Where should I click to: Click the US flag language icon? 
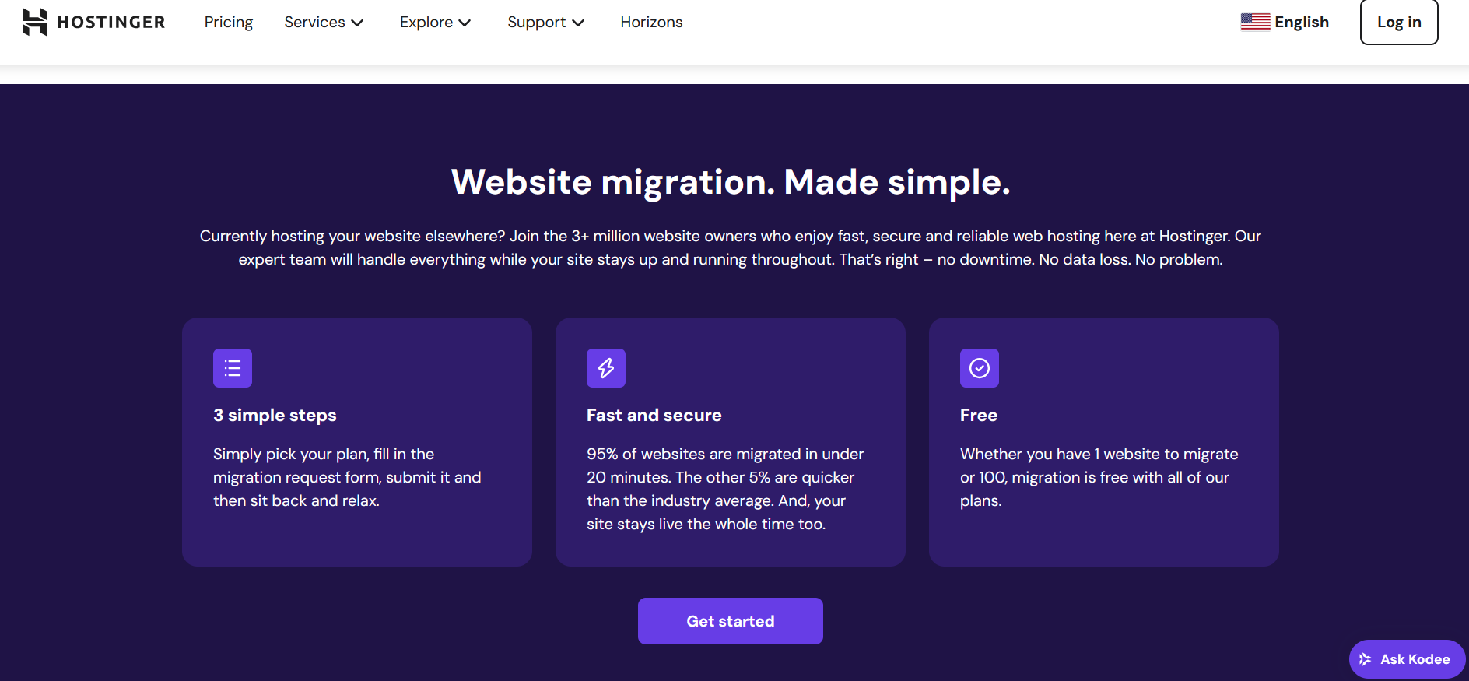[1255, 22]
